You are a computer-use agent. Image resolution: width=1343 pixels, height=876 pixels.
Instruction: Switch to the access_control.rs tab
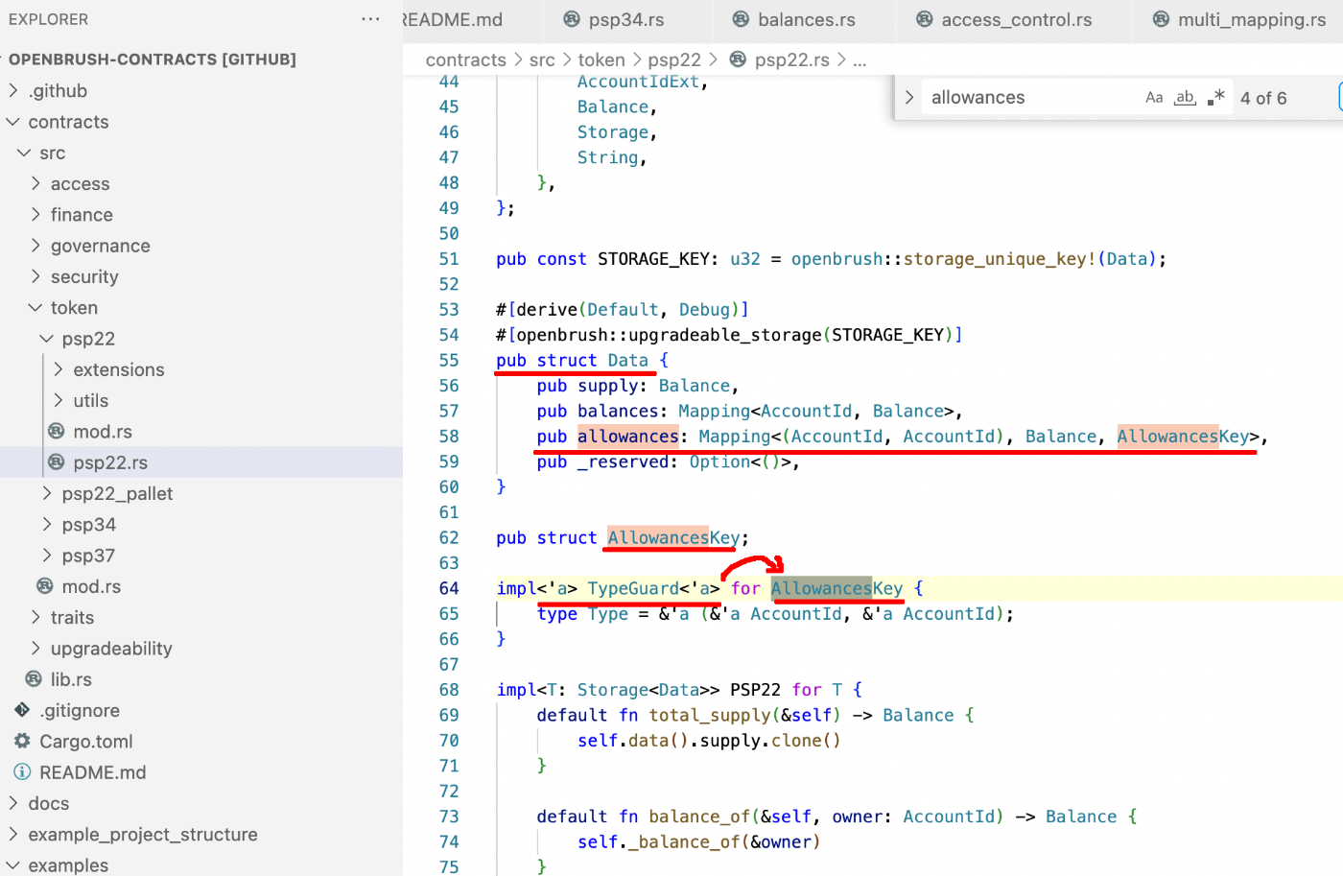1016,19
